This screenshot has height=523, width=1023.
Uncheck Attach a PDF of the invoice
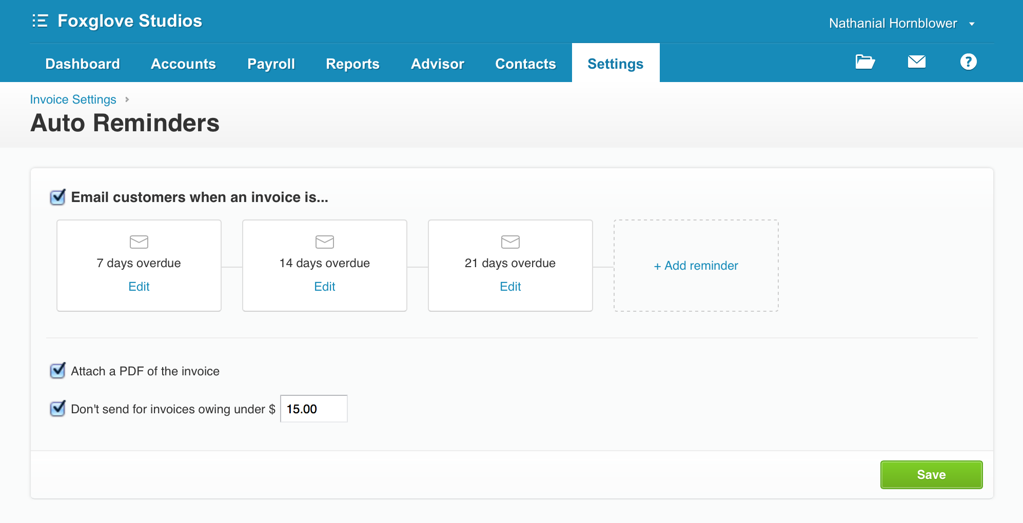coord(57,371)
